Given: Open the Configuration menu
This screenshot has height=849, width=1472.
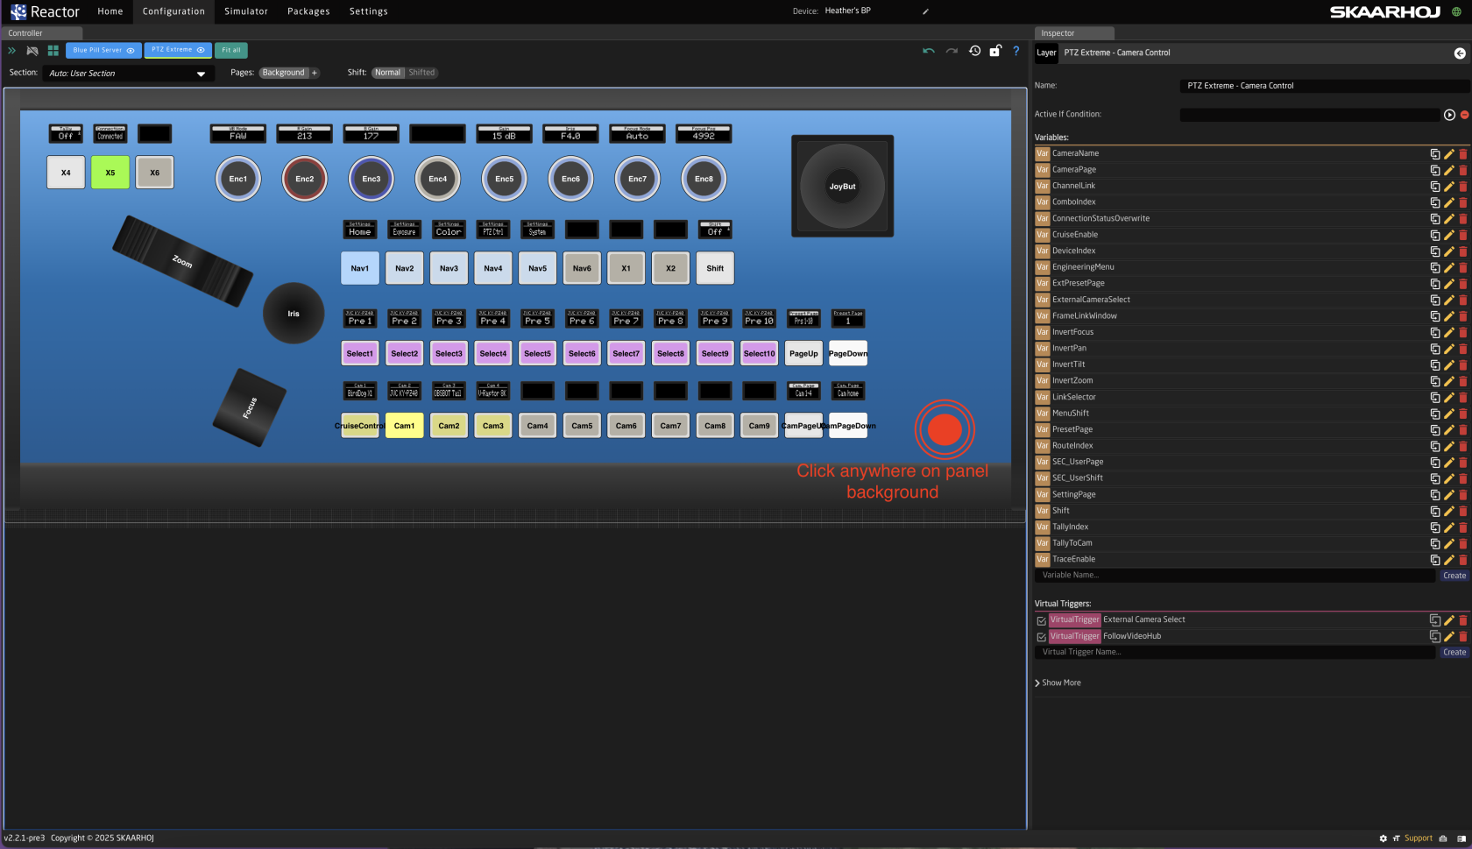Looking at the screenshot, I should (x=173, y=11).
